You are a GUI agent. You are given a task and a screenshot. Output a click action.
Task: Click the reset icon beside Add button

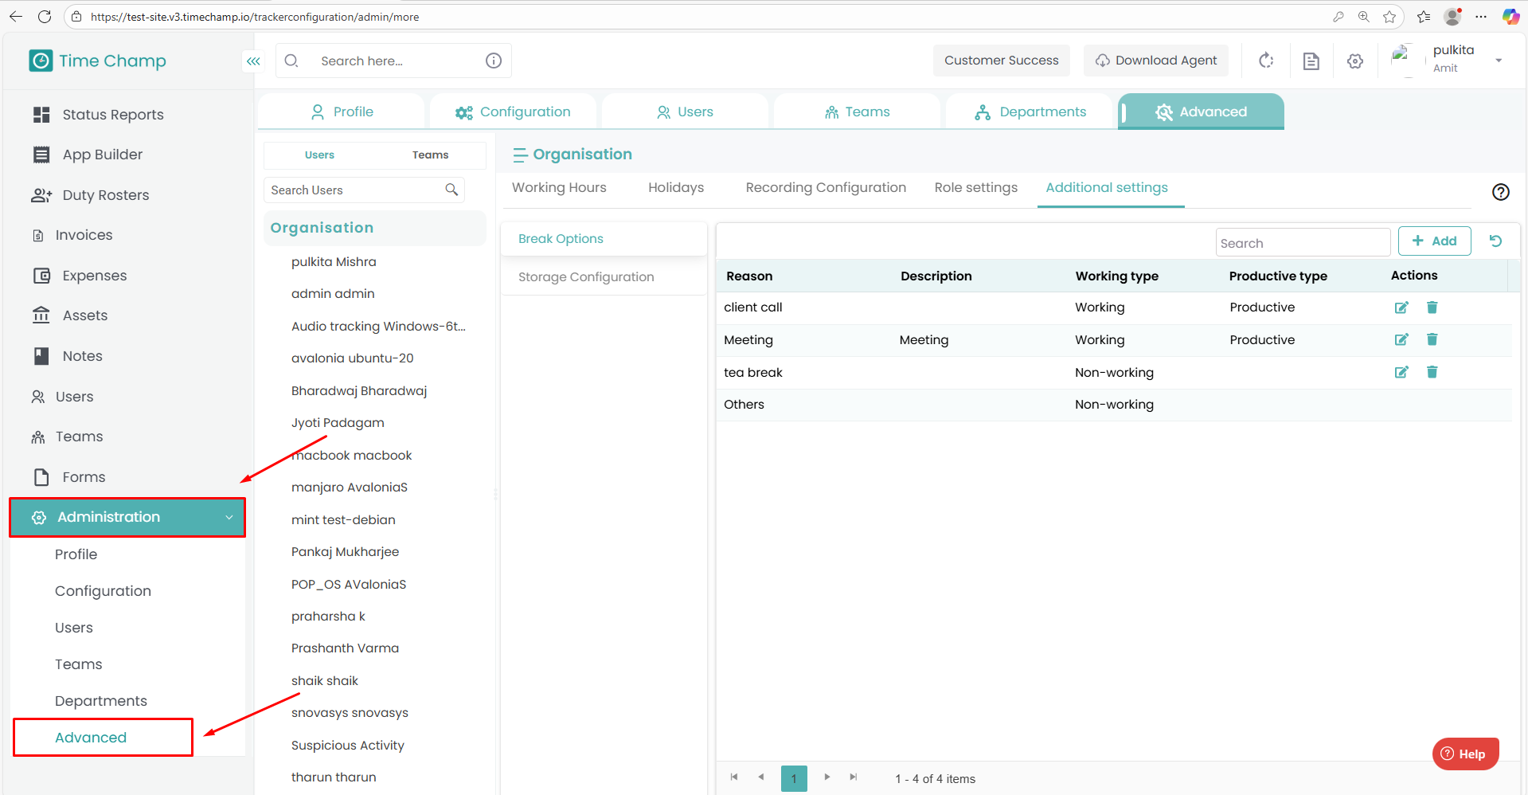1495,241
